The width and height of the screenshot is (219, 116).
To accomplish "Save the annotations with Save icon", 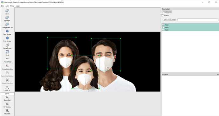I will [7, 52].
